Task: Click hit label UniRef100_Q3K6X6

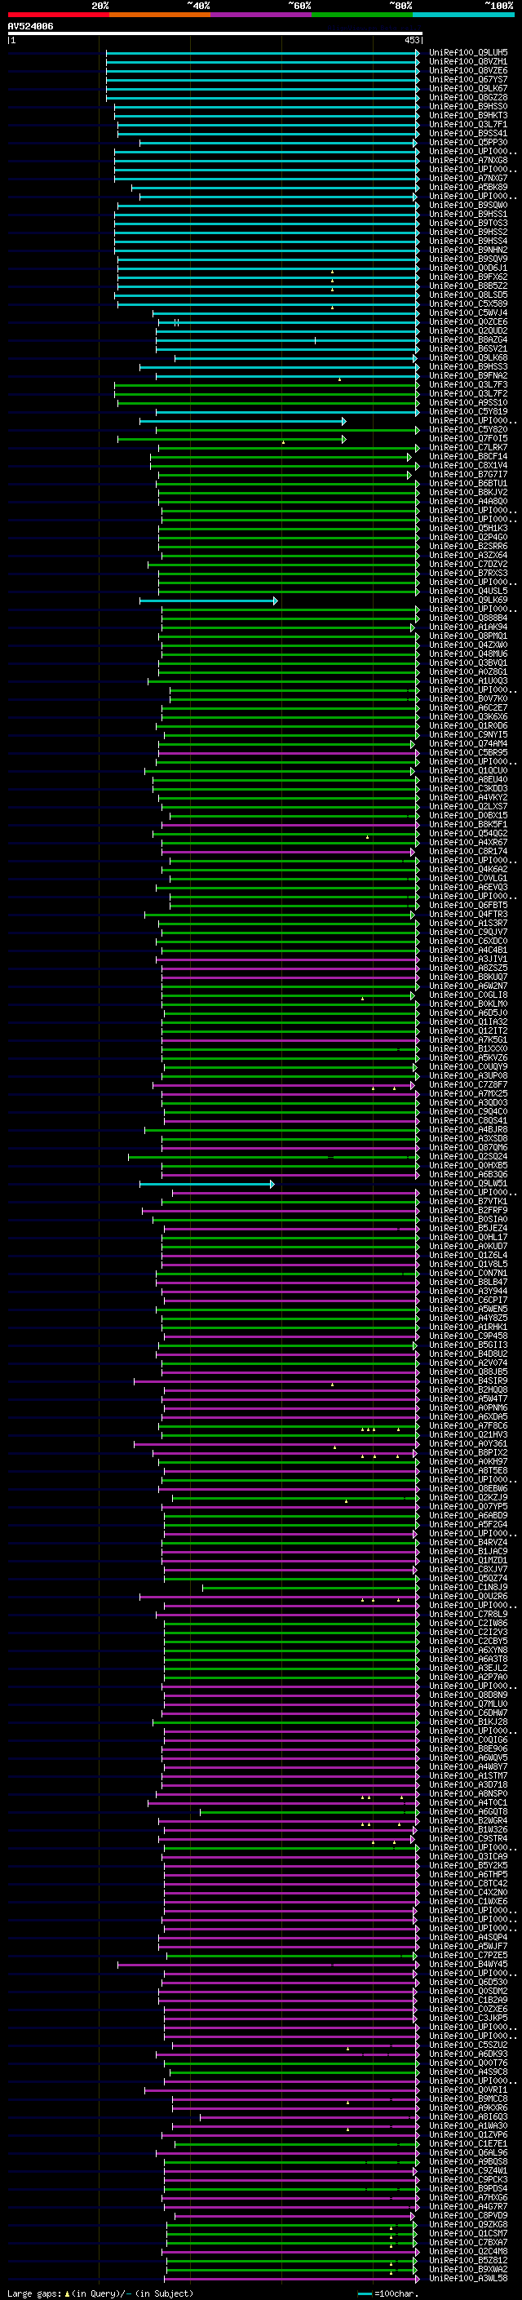Action: coord(468,716)
